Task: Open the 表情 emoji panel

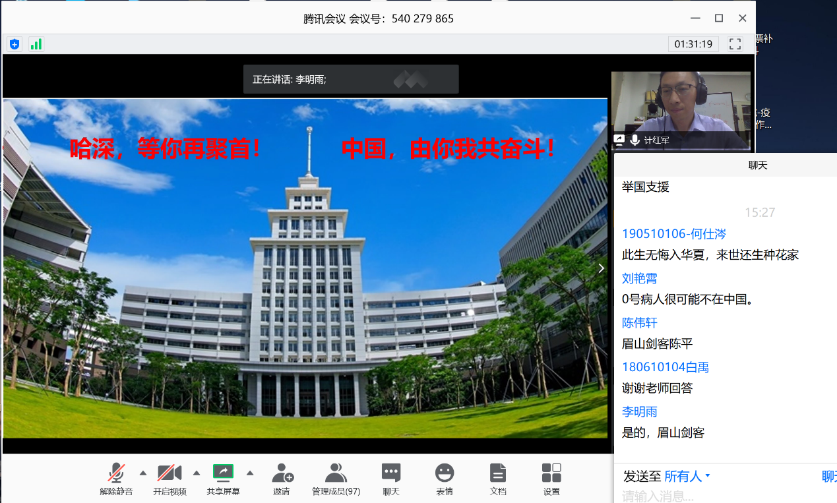Action: pos(445,479)
